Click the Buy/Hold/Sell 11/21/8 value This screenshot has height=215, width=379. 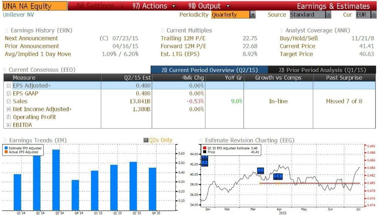(x=363, y=38)
